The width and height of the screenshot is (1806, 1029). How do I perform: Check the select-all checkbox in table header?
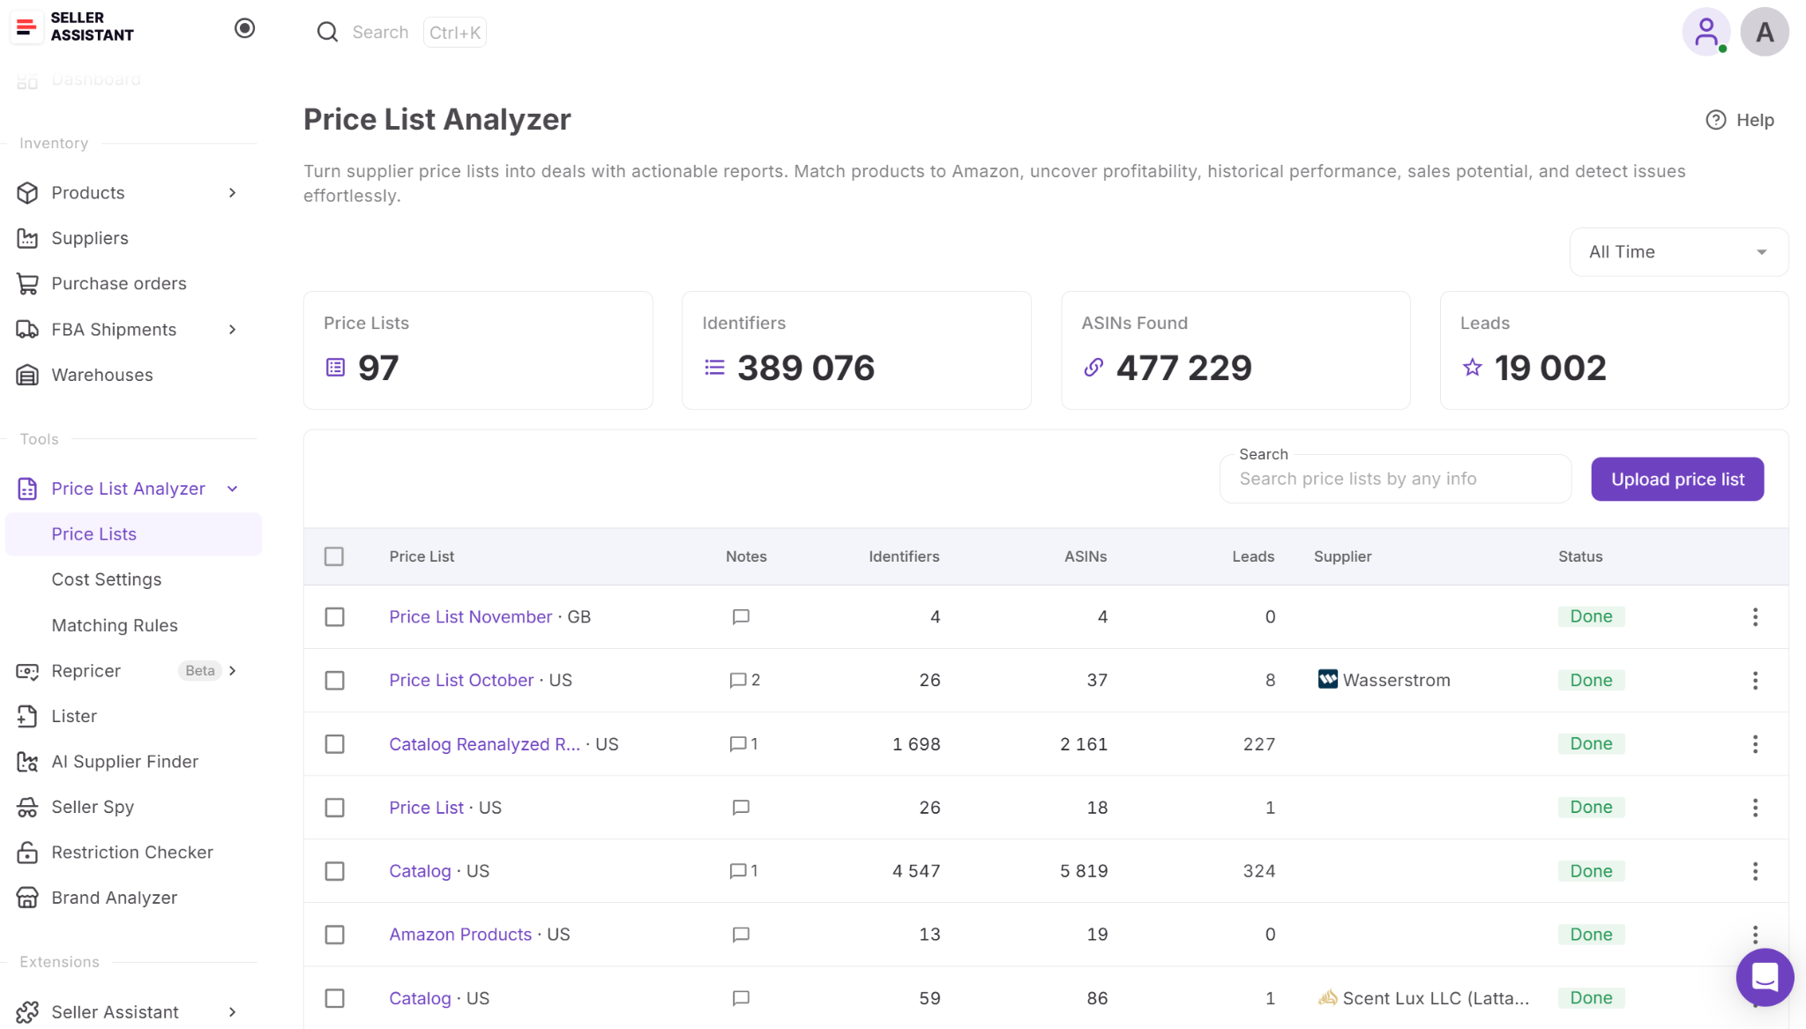click(334, 556)
